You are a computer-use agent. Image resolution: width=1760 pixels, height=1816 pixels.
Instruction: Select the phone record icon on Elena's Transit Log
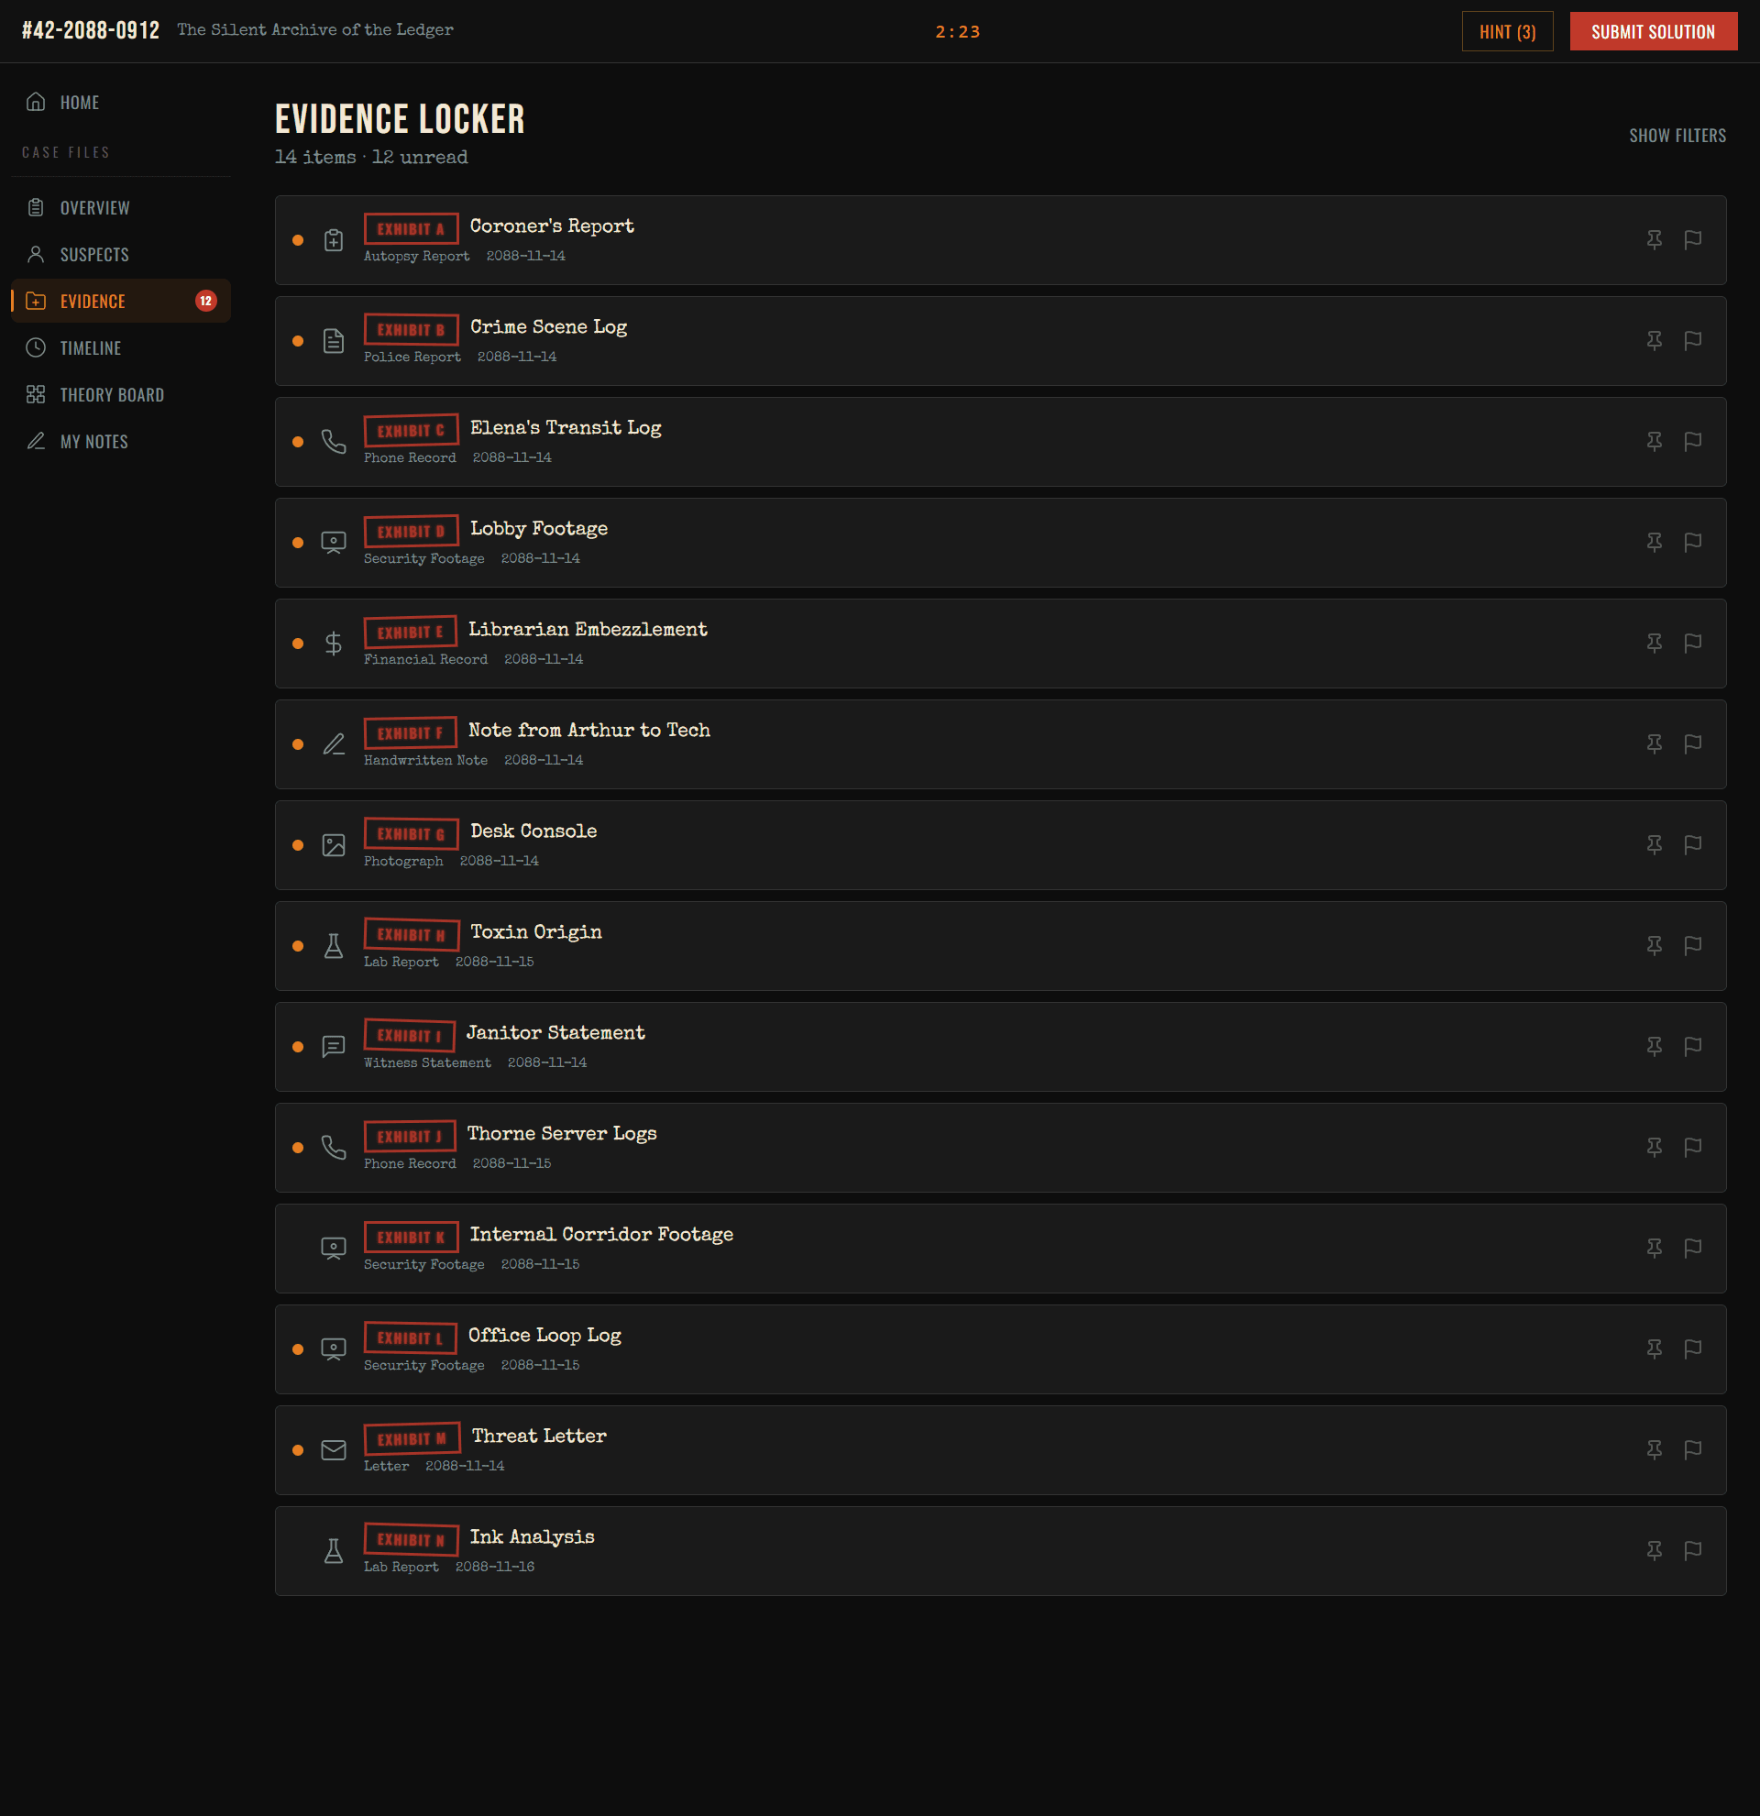(x=334, y=442)
